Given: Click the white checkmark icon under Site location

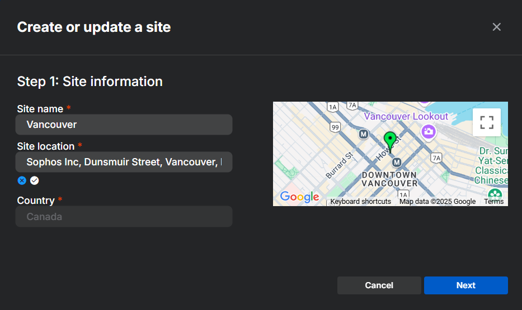Looking at the screenshot, I should pos(35,180).
